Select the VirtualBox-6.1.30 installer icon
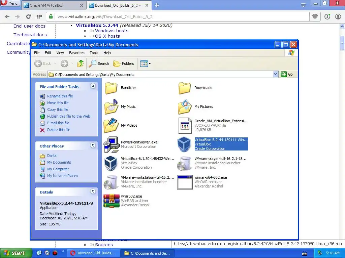This screenshot has height=258, width=345. pyautogui.click(x=111, y=163)
